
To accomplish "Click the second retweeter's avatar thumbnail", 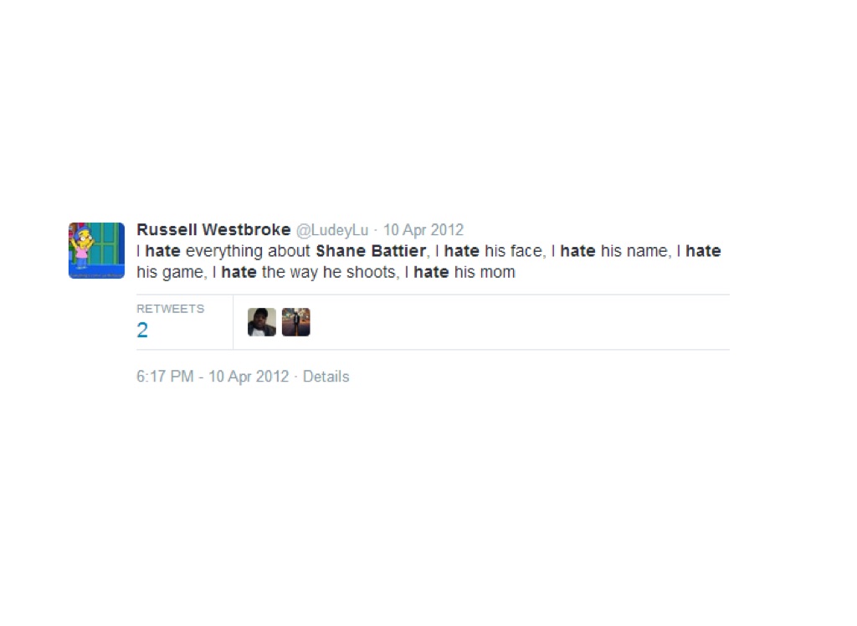I will click(295, 322).
